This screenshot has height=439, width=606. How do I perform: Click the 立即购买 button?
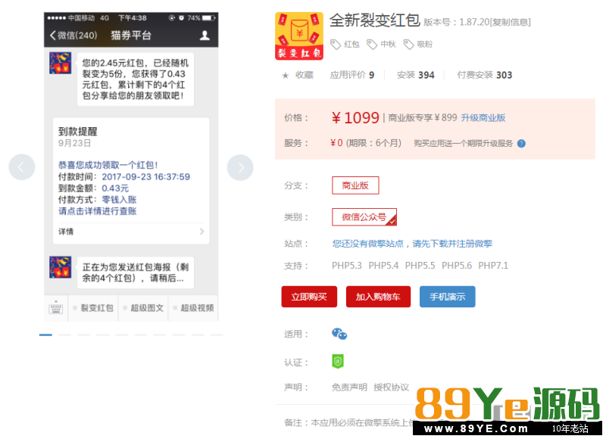(x=309, y=297)
